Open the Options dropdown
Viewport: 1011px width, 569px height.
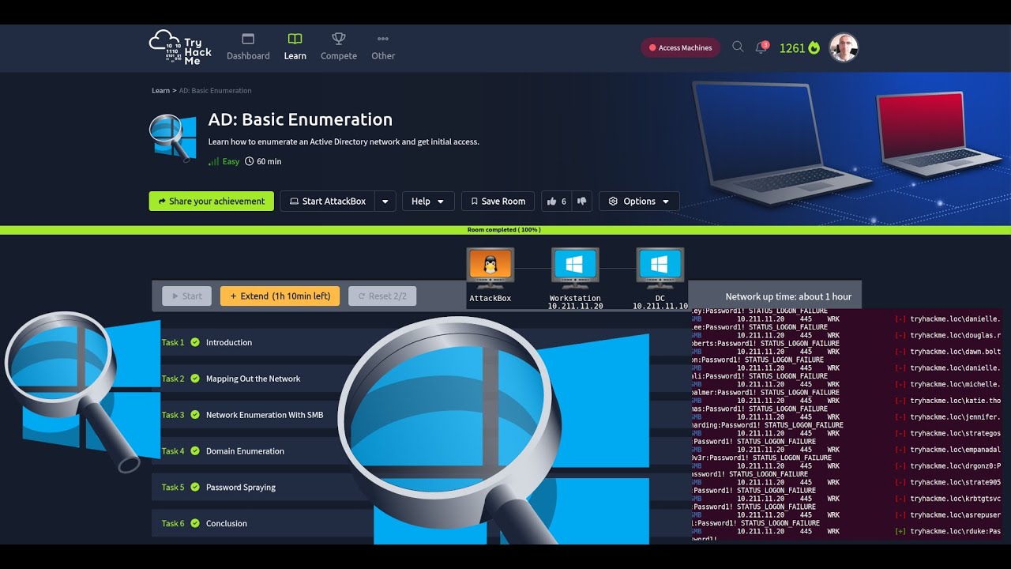pyautogui.click(x=639, y=202)
